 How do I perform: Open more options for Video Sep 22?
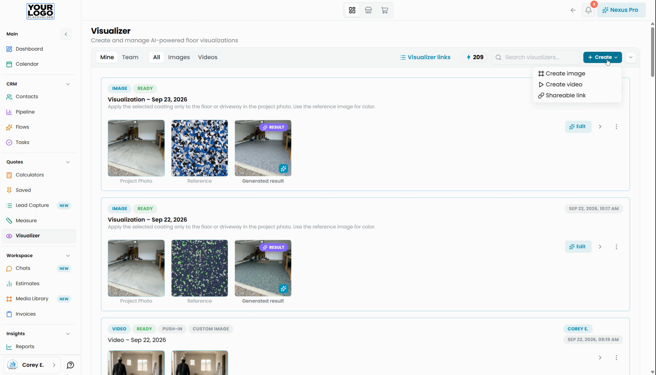616,358
